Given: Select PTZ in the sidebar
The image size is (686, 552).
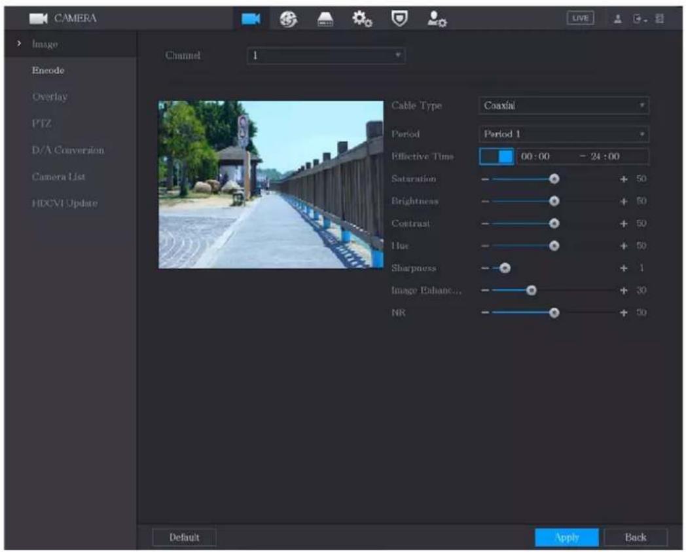Looking at the screenshot, I should point(41,124).
